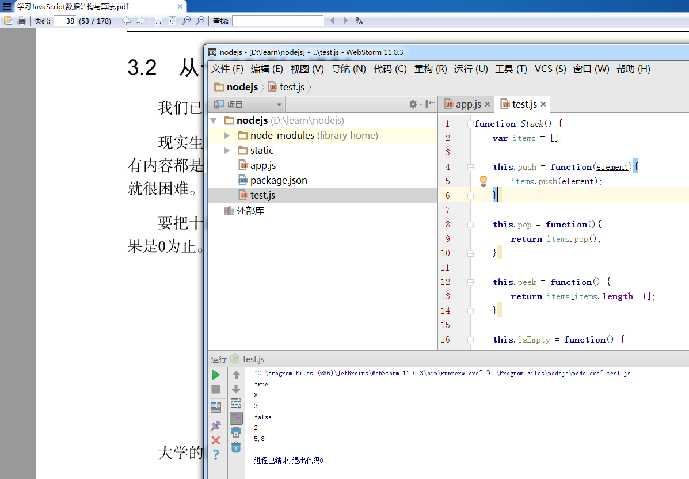The height and width of the screenshot is (479, 689).
Task: Fold the this.push function at line 4
Action: tap(470, 167)
